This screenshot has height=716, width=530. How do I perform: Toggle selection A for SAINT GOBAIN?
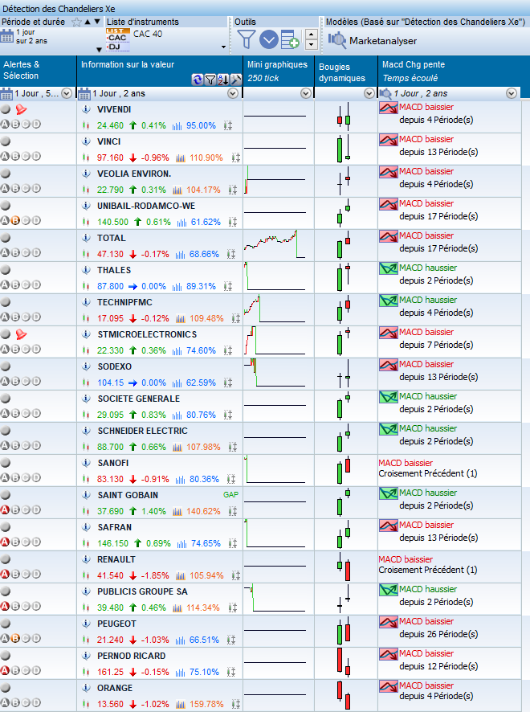(x=5, y=510)
